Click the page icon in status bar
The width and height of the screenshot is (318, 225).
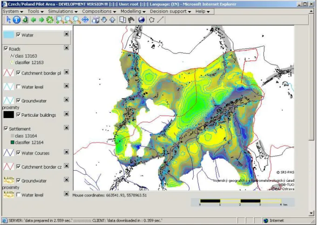(x=5, y=220)
